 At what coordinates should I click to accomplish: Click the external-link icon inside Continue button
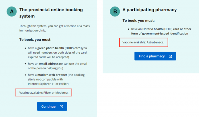(61, 107)
